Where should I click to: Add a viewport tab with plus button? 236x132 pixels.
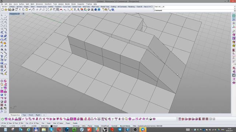pos(44,115)
